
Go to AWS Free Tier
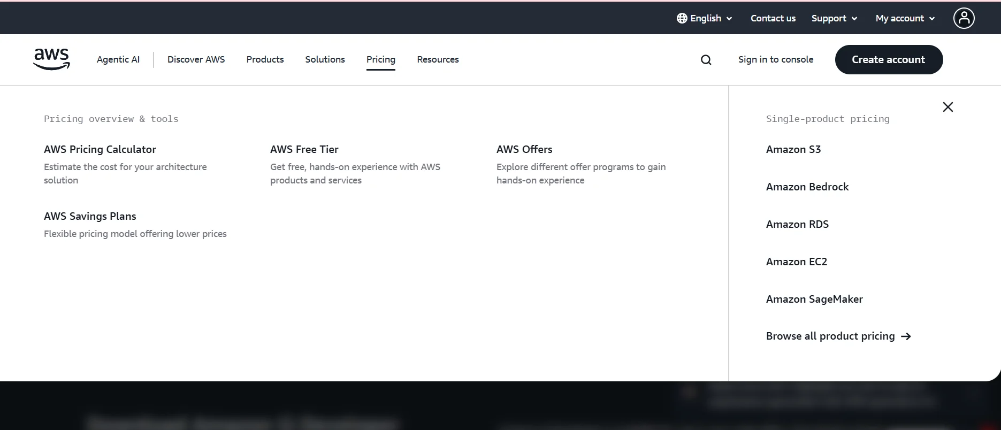[304, 149]
